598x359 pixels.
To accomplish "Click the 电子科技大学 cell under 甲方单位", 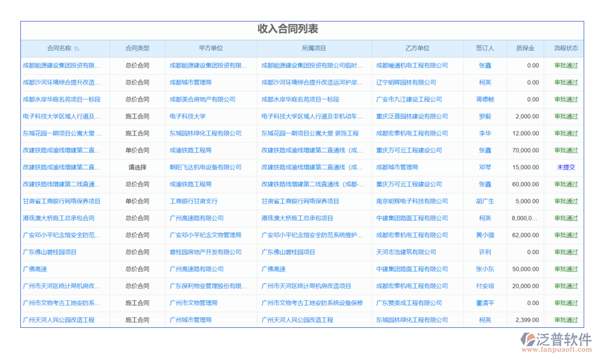I will click(187, 117).
